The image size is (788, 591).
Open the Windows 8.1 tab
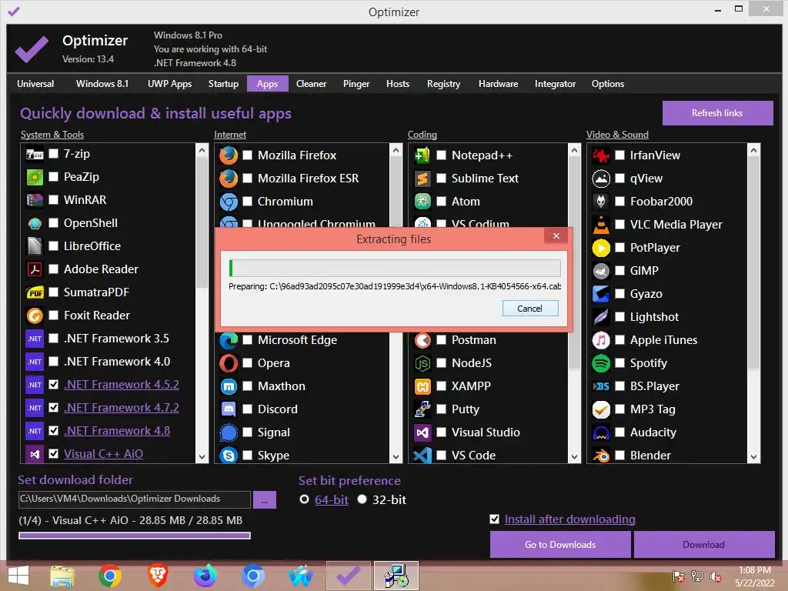click(102, 84)
